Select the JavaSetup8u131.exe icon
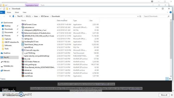The image size is (174, 98). [x=23, y=42]
